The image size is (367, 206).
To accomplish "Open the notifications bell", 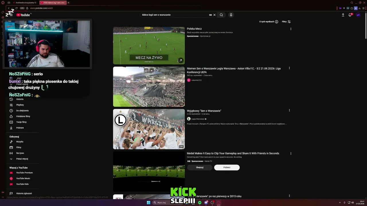I will 350,15.
